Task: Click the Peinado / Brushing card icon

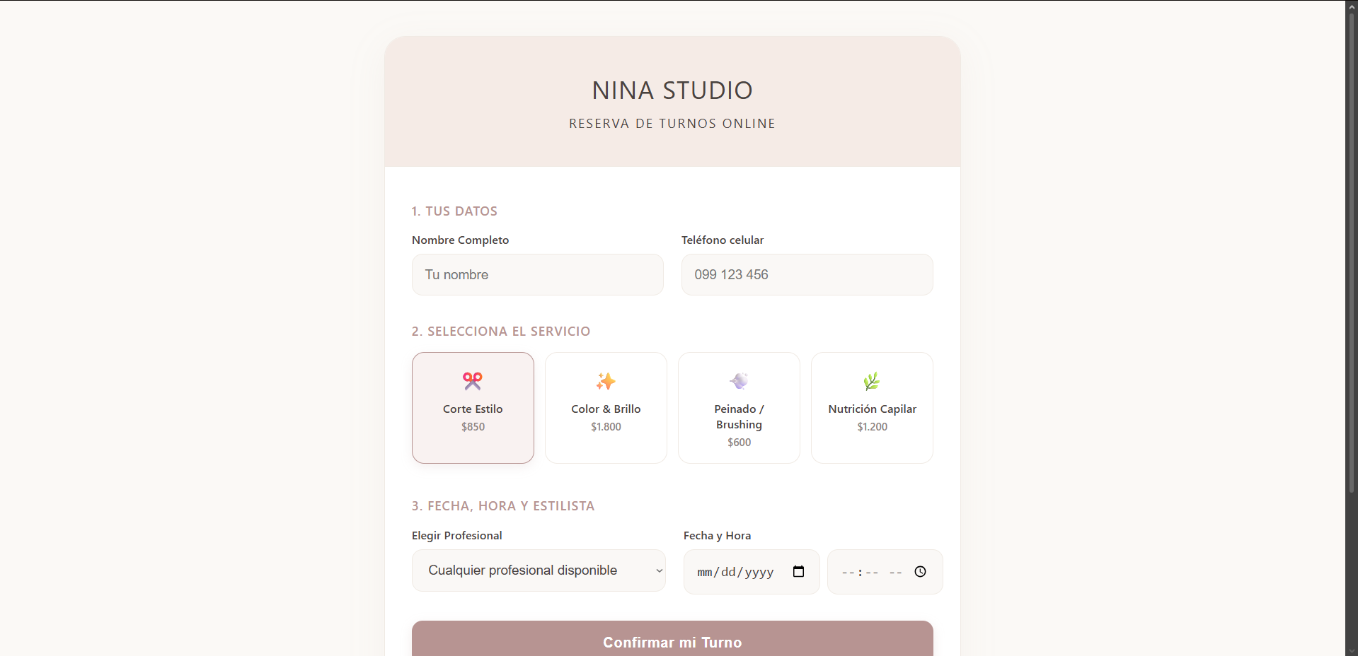Action: click(x=739, y=381)
